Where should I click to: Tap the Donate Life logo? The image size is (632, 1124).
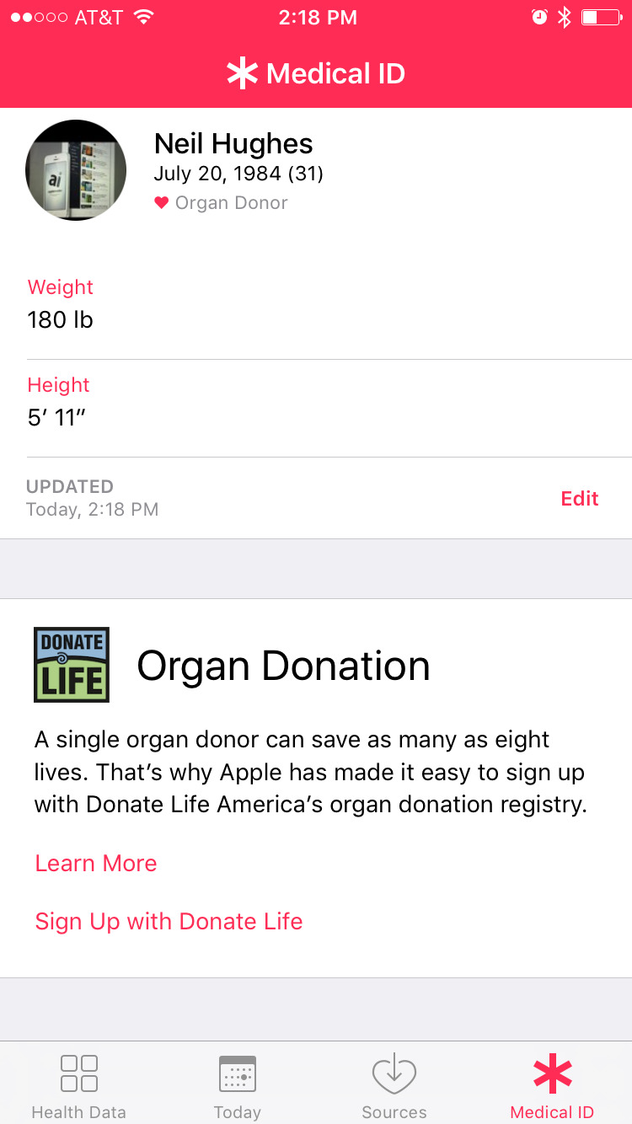72,665
